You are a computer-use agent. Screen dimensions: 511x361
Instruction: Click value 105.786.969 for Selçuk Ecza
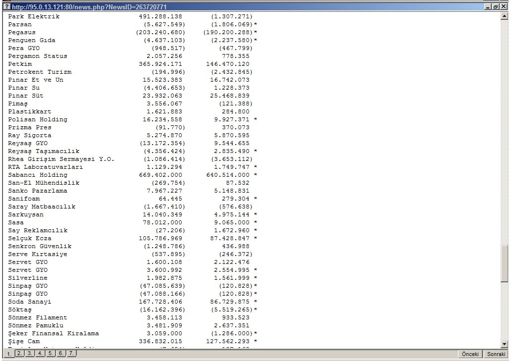click(x=160, y=239)
